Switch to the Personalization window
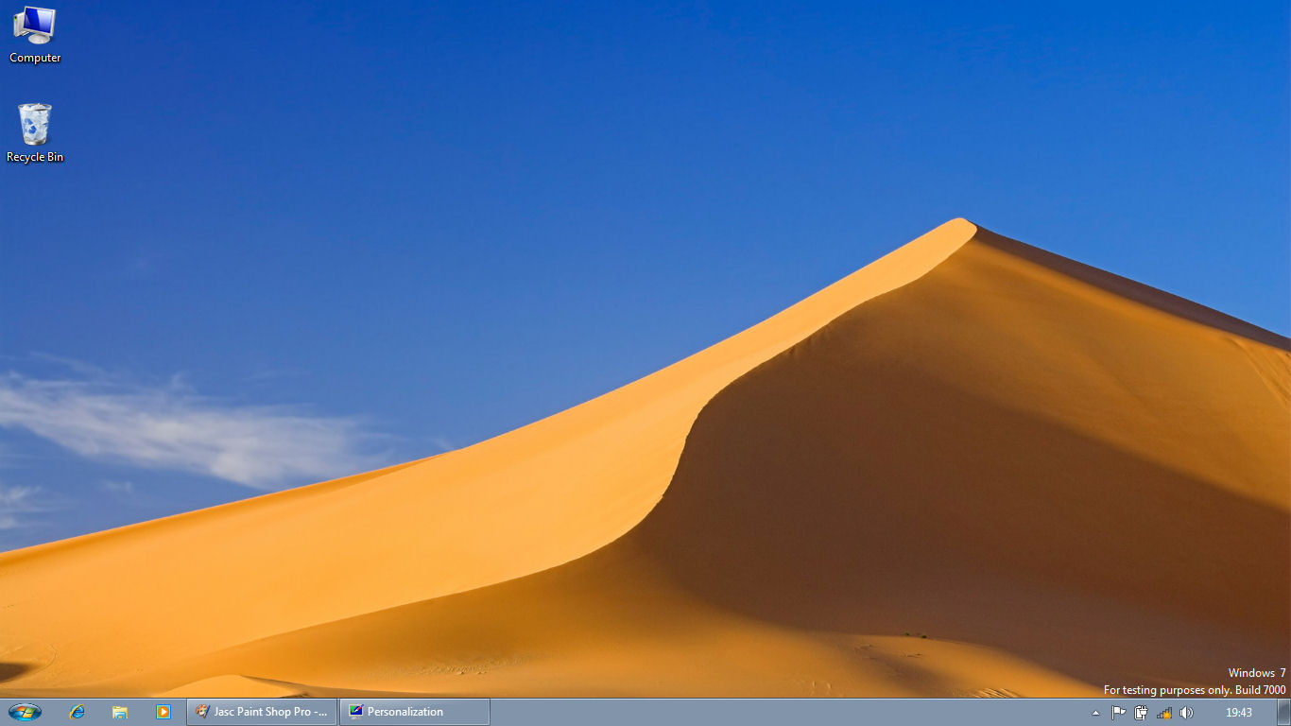This screenshot has width=1291, height=726. (414, 712)
